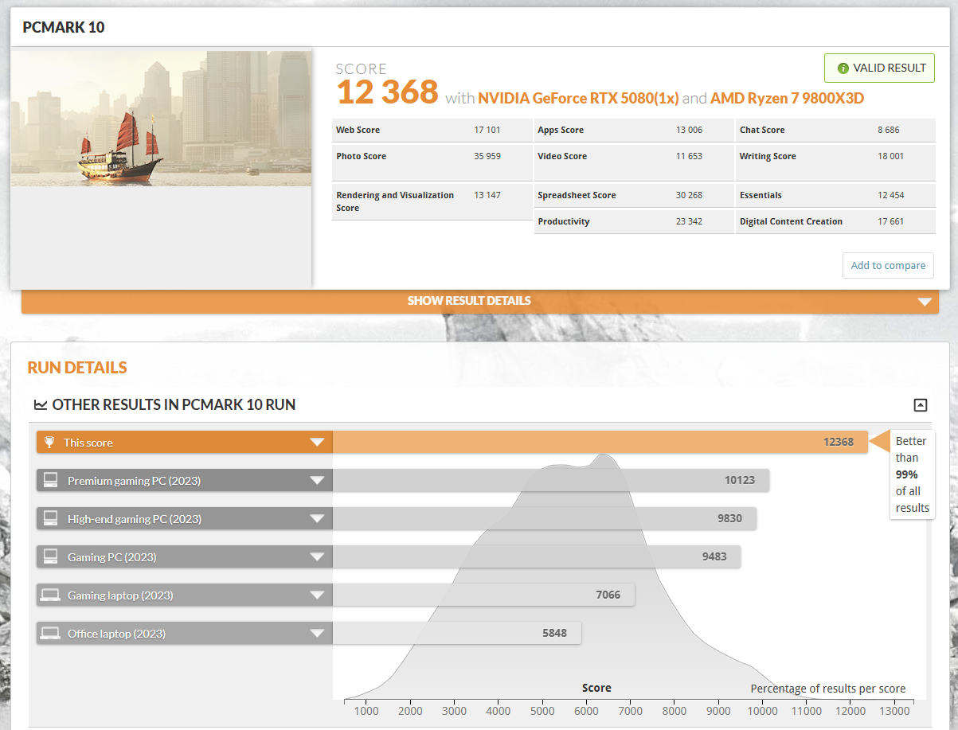Expand the Gaming PC (2023) dropdown arrow
Viewport: 958px width, 730px height.
click(317, 557)
